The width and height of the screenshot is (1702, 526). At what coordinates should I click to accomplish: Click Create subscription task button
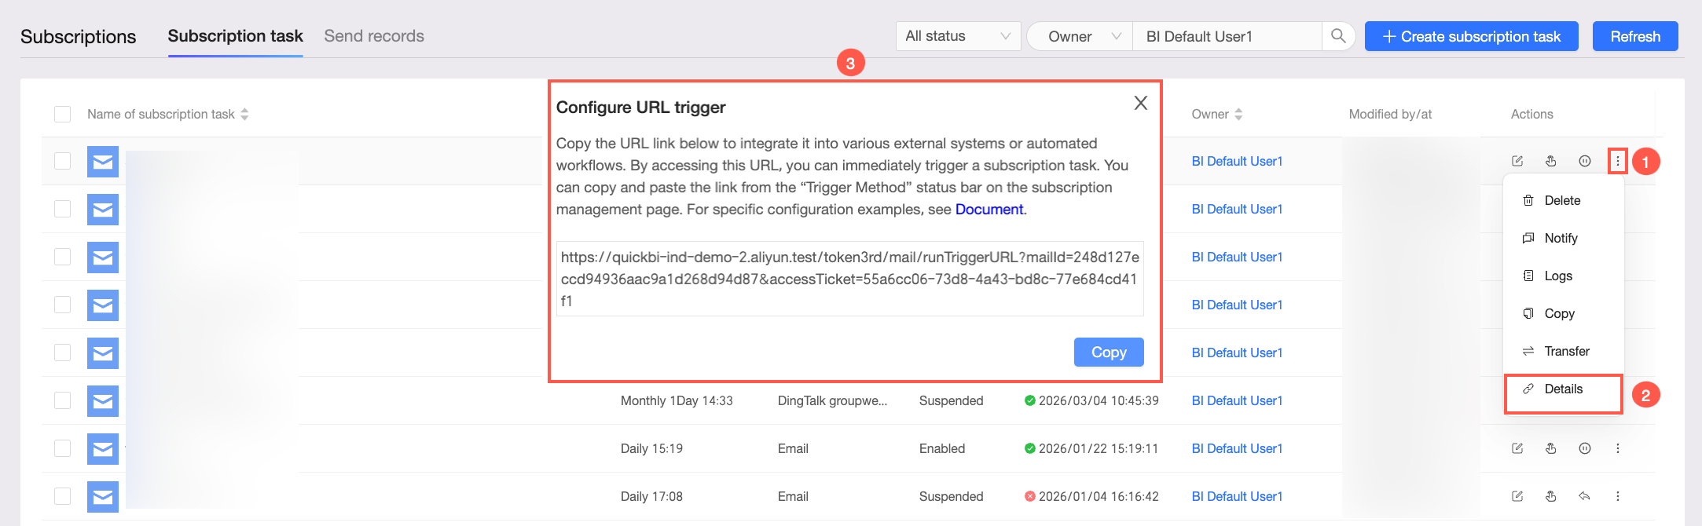(1471, 36)
